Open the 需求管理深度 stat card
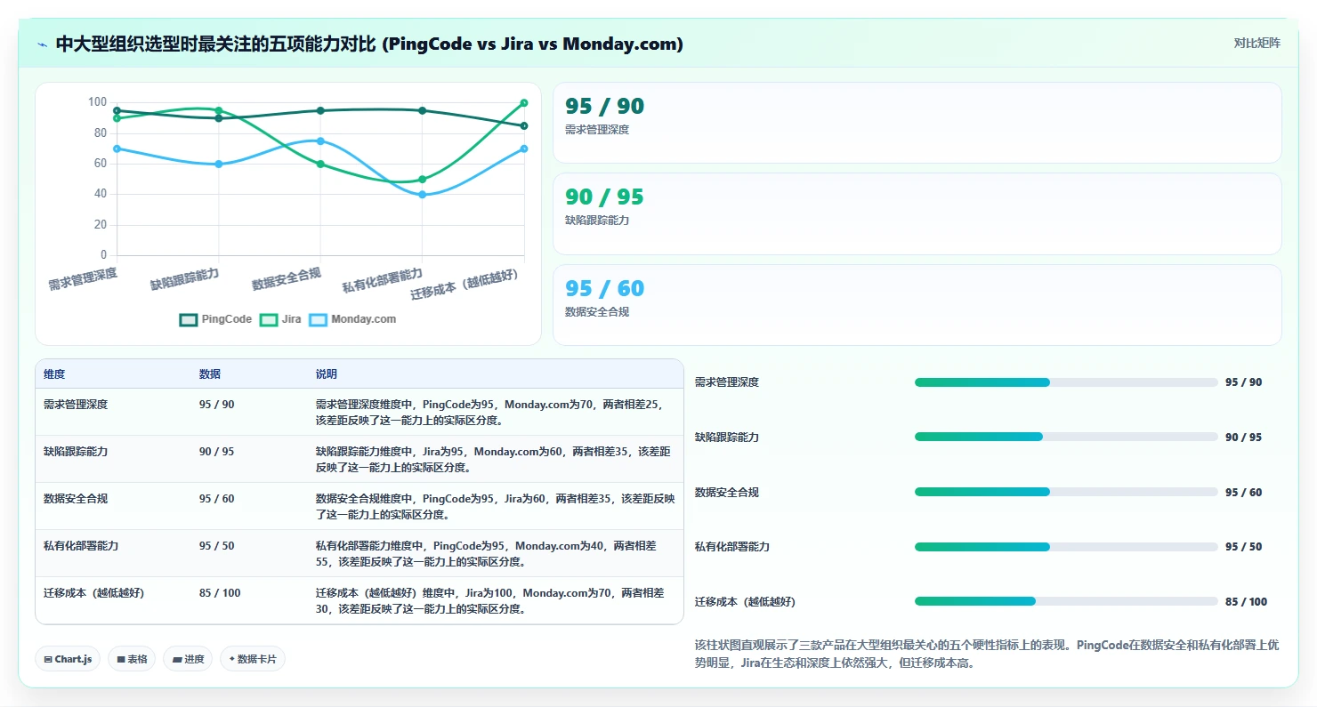Viewport: 1317px width, 707px height. tap(917, 123)
